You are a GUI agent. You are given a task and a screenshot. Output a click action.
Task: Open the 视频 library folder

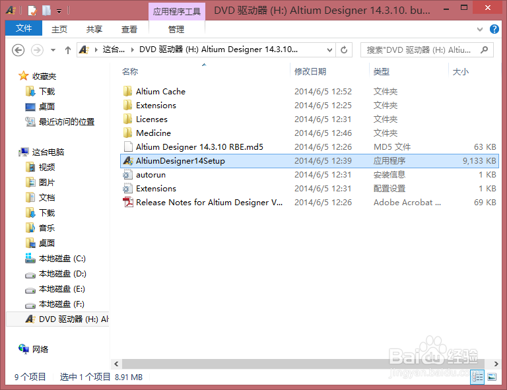click(47, 168)
